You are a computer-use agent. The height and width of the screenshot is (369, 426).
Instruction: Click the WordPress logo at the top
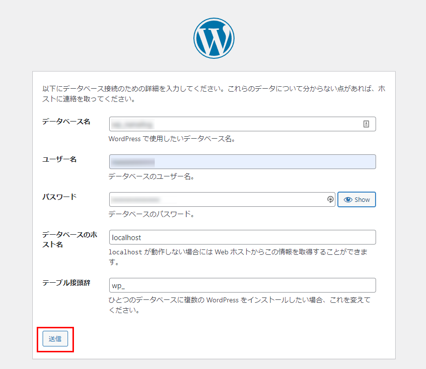213,38
